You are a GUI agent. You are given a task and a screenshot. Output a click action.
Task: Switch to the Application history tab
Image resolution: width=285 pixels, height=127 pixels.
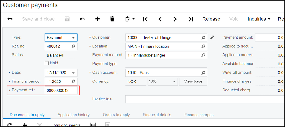(74, 115)
